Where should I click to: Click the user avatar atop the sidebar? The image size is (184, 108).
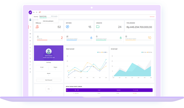(30, 20)
